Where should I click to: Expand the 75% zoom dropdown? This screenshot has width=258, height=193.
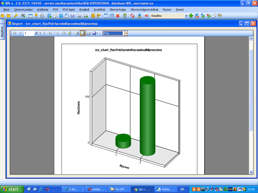coord(126,33)
